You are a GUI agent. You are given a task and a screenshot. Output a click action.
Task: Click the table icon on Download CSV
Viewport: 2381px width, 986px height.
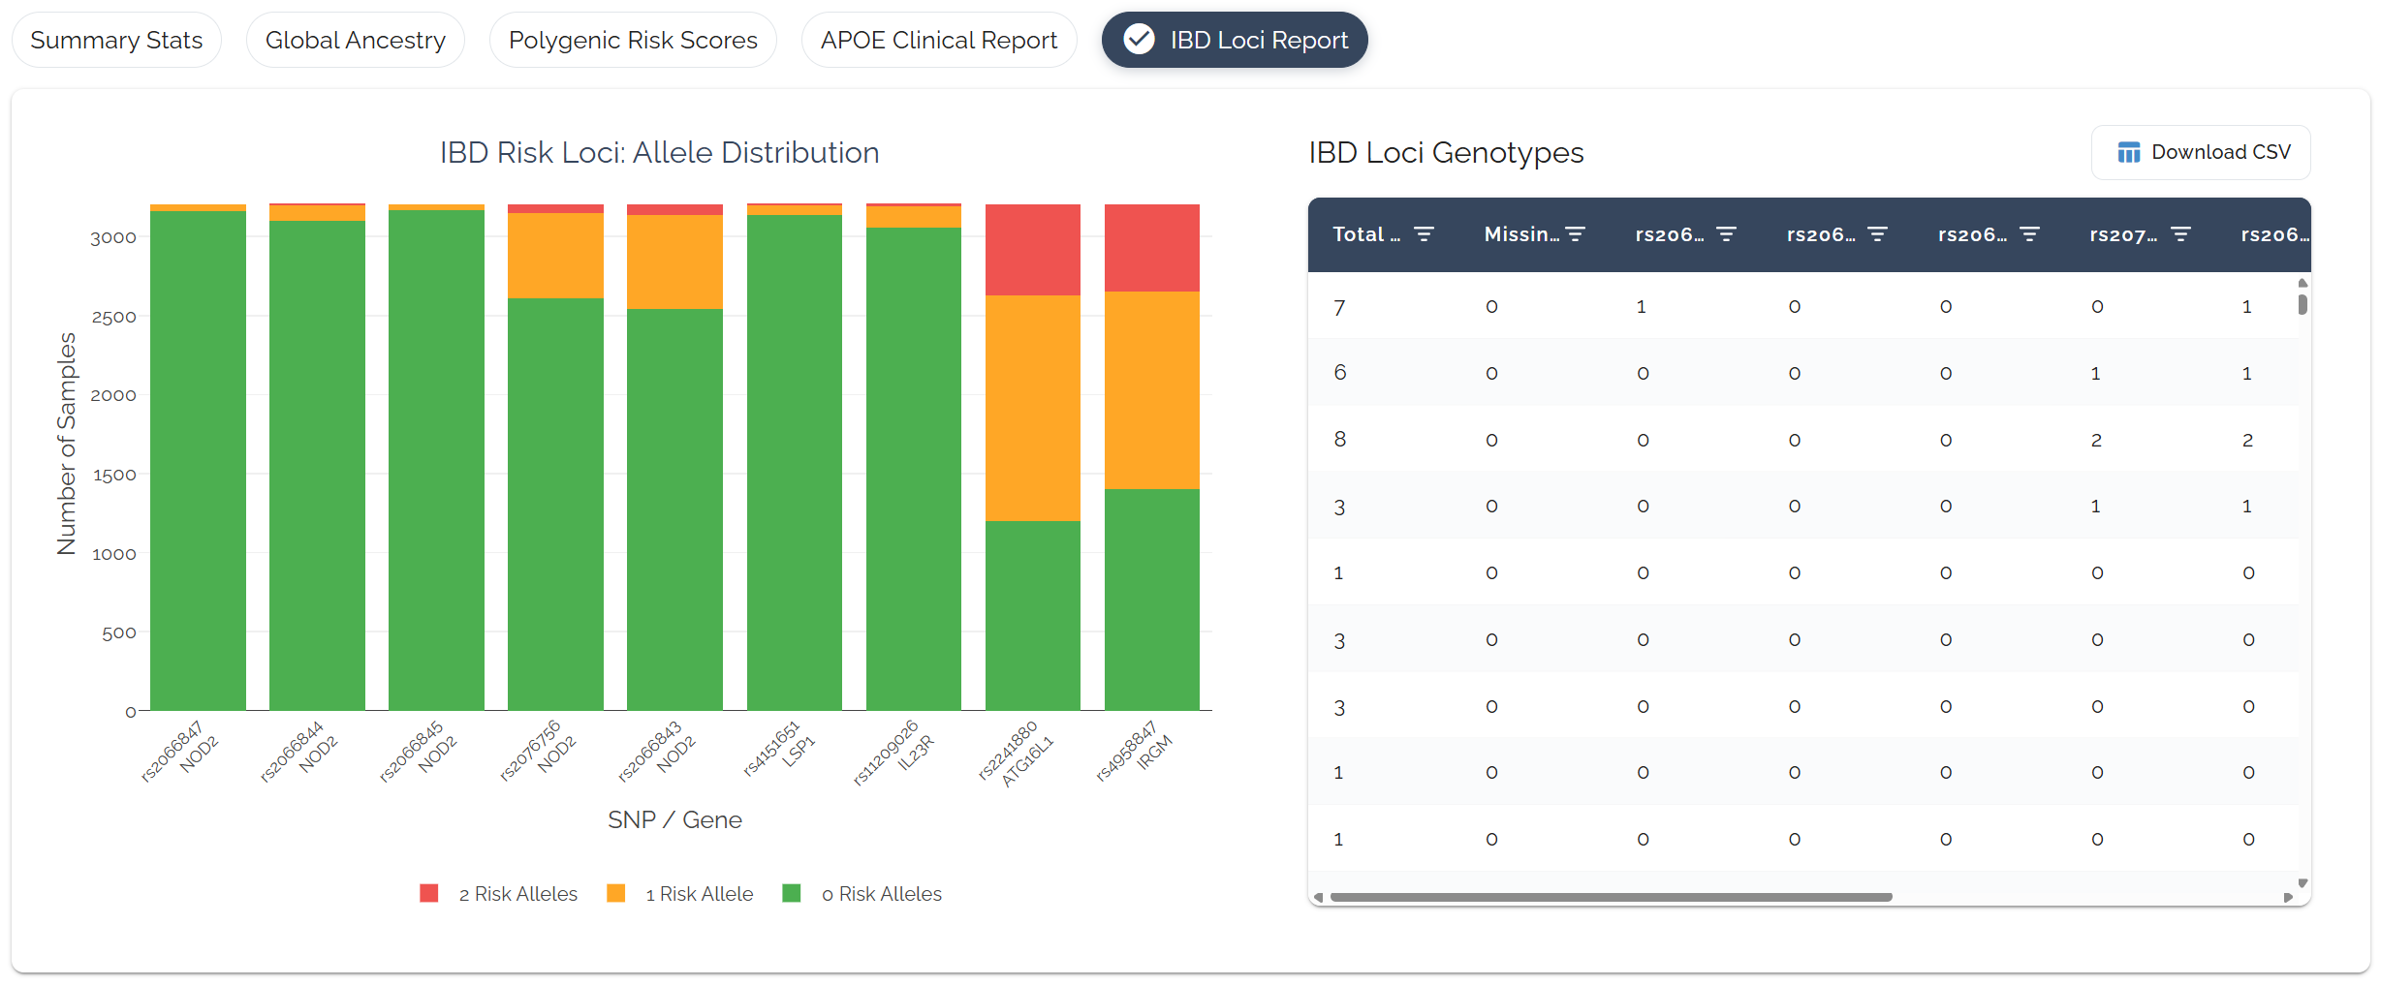point(2129,152)
